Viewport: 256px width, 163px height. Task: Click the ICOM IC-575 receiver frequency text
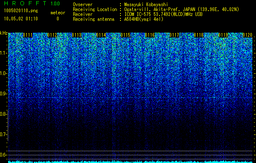[x=163, y=14]
